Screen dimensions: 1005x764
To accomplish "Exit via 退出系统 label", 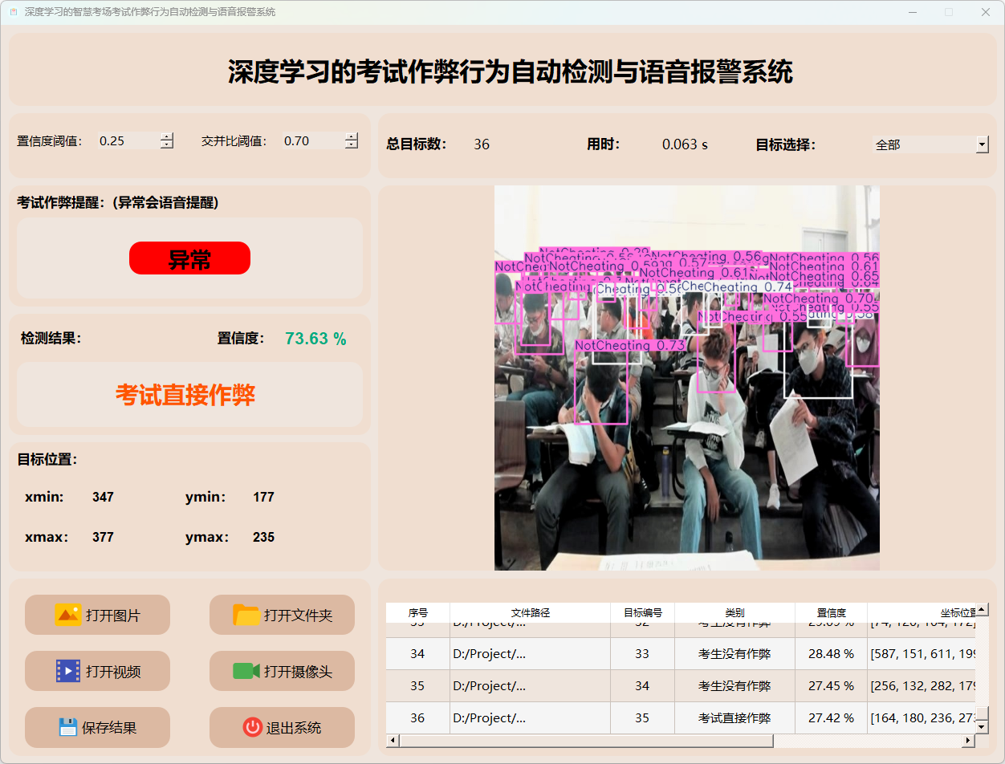I will (294, 728).
